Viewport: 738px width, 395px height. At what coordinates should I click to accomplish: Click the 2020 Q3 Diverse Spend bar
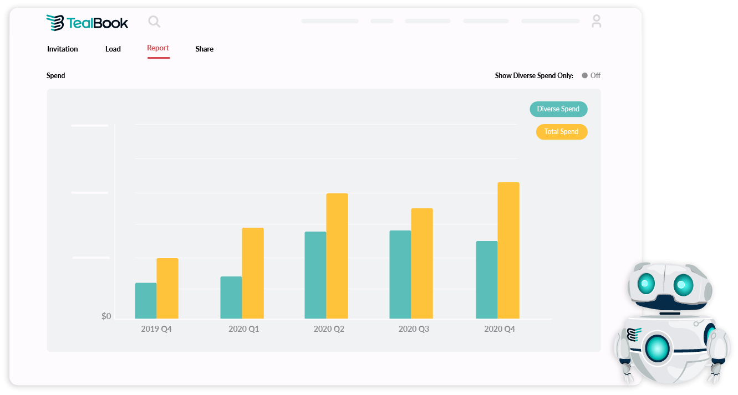(x=400, y=275)
